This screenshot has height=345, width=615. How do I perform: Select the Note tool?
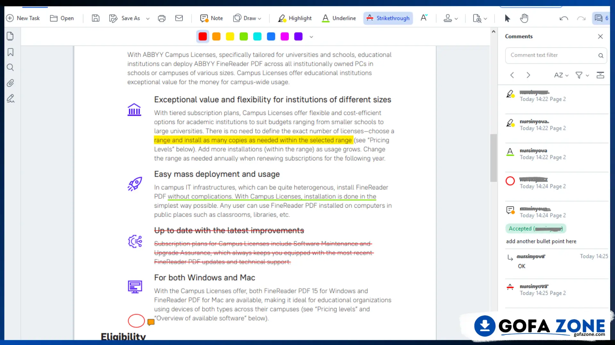211,18
